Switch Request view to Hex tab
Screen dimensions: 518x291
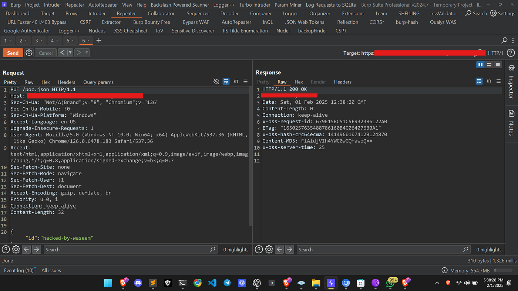pos(46,82)
